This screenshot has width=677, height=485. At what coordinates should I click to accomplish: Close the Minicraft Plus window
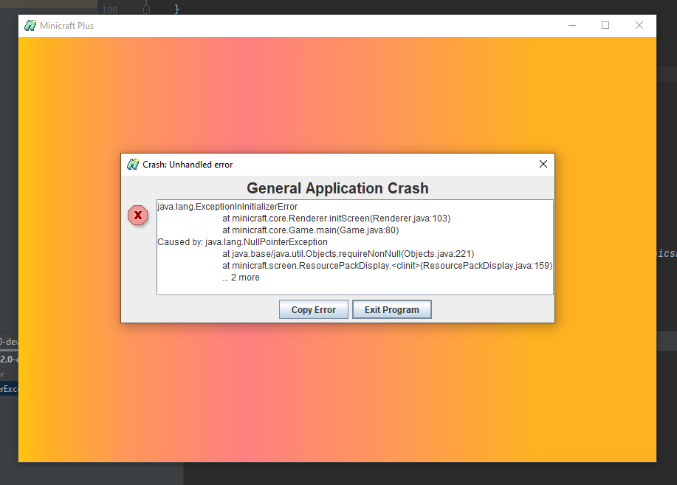639,25
